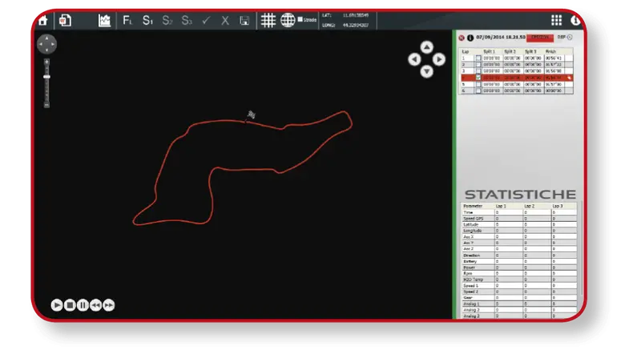The image size is (641, 354).
Task: Remove session with red close icon
Action: [462, 38]
